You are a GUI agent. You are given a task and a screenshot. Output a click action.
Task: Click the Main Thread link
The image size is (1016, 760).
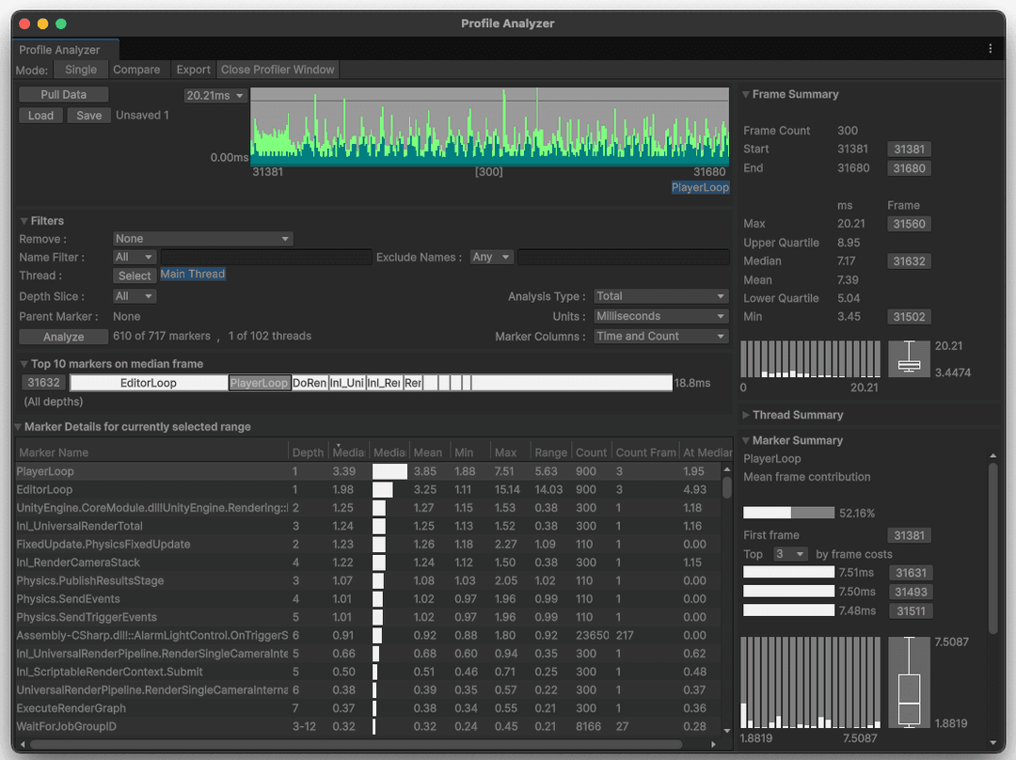192,274
